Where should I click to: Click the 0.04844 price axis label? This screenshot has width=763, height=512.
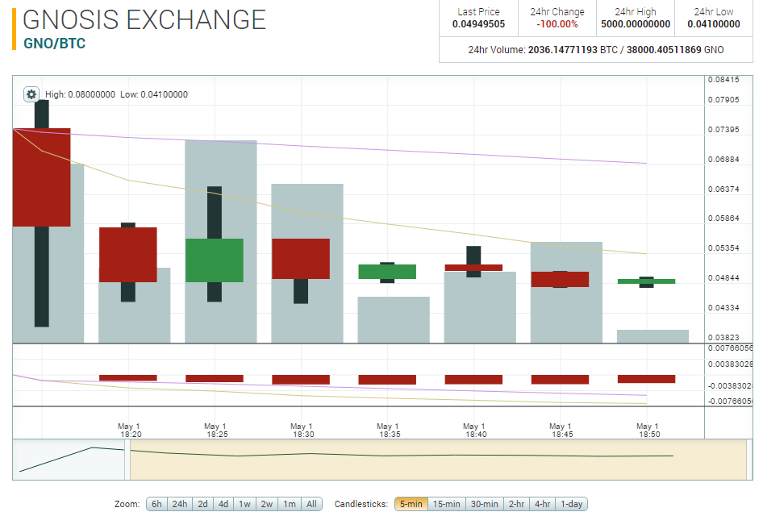pos(723,277)
